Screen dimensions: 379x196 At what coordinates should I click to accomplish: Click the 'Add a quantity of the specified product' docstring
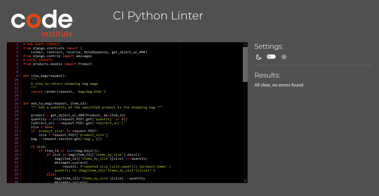tap(97, 107)
